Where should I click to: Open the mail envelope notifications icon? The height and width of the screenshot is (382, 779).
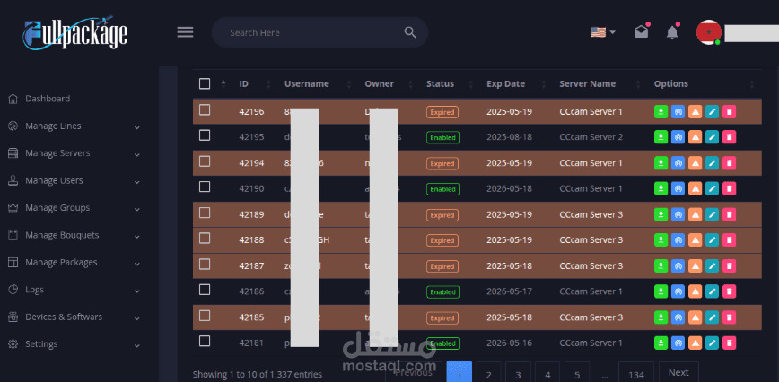[x=642, y=31]
